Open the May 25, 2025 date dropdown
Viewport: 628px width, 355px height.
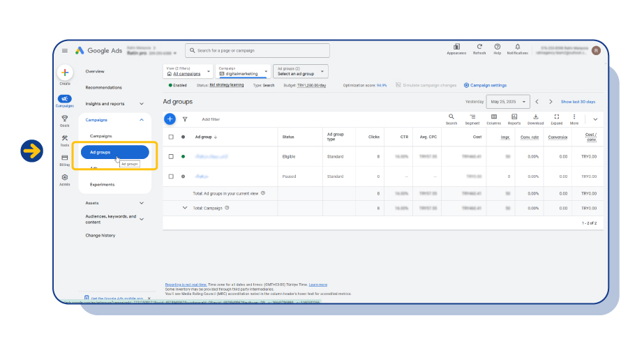(x=508, y=102)
